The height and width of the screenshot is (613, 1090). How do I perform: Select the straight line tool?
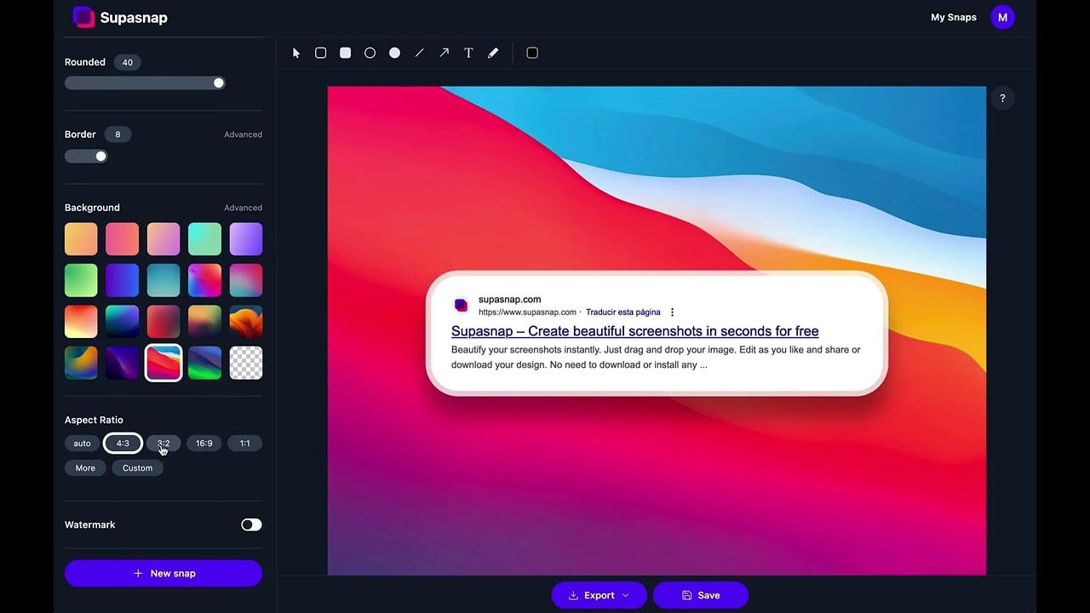coord(419,53)
